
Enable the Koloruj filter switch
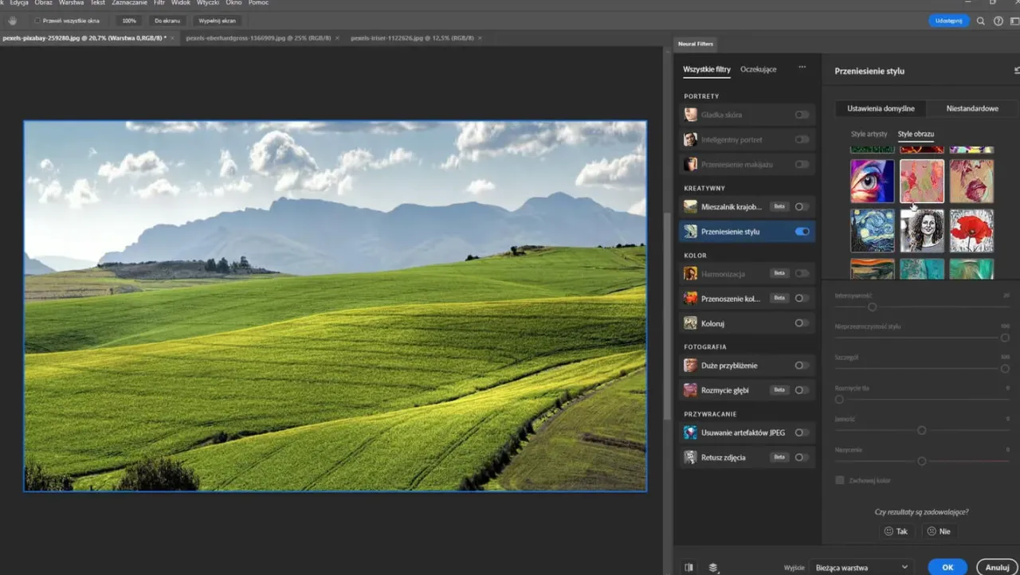[x=802, y=323]
